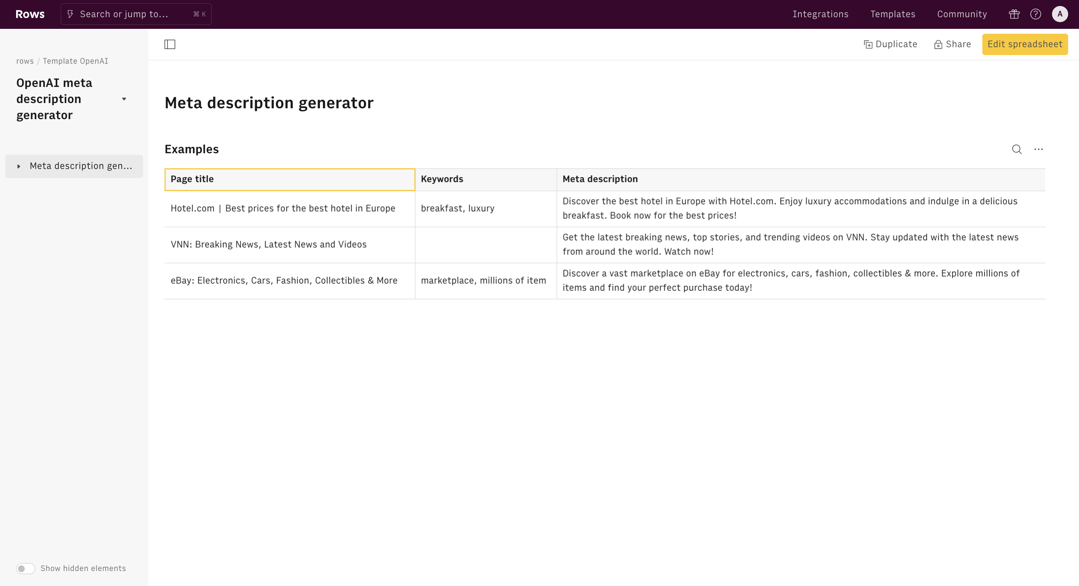Click the search icon on Examples panel

pyautogui.click(x=1017, y=149)
